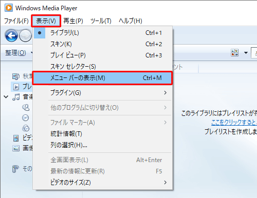Viewport: 257px width, 198px height.
Task: Click the search box at toolbar right
Action: point(254,53)
